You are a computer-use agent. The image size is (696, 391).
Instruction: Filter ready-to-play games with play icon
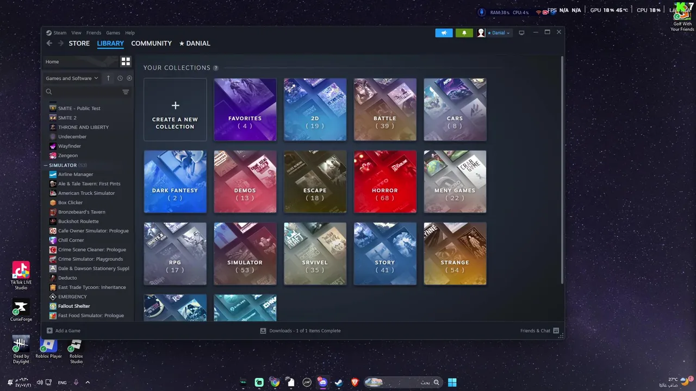click(x=129, y=78)
